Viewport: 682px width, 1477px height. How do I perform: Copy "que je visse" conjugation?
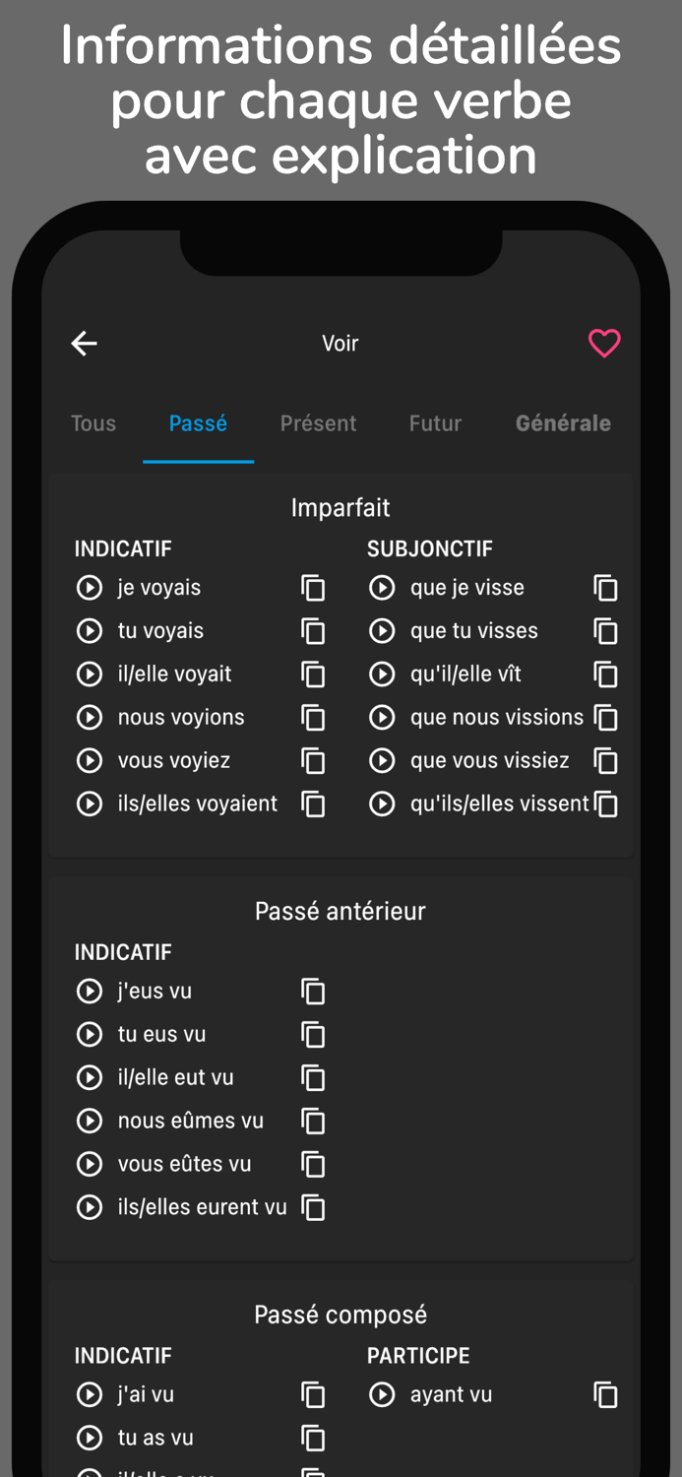click(605, 587)
